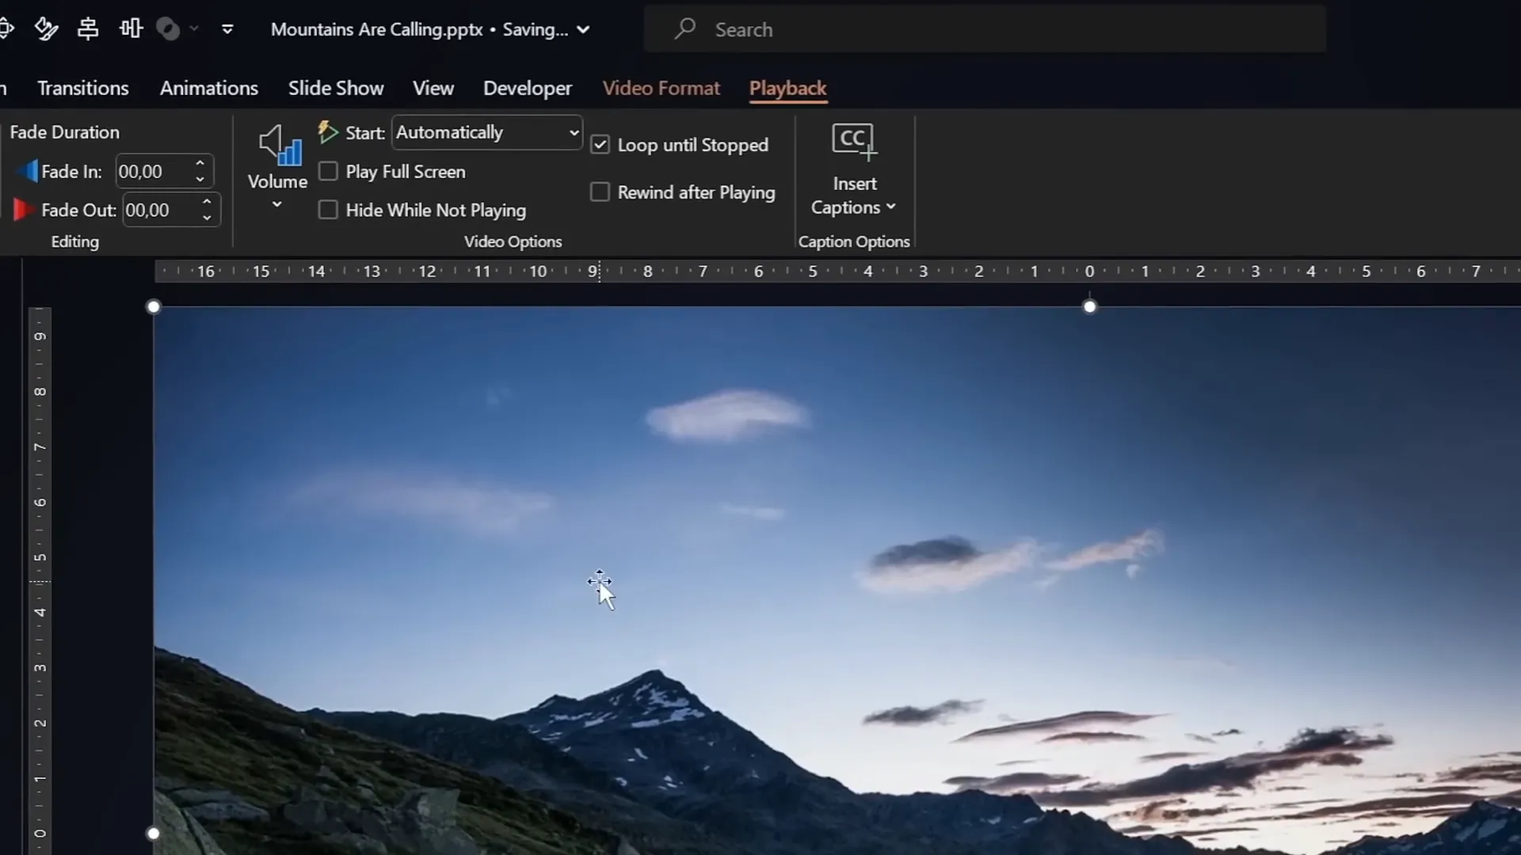
Task: Select the Playback tab
Action: [788, 88]
